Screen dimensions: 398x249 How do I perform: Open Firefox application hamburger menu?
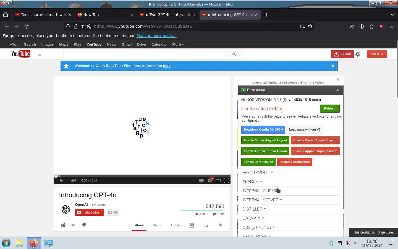pos(391,26)
